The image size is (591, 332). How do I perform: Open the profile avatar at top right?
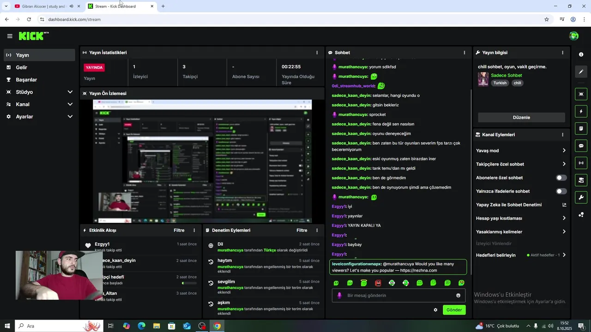point(574,36)
